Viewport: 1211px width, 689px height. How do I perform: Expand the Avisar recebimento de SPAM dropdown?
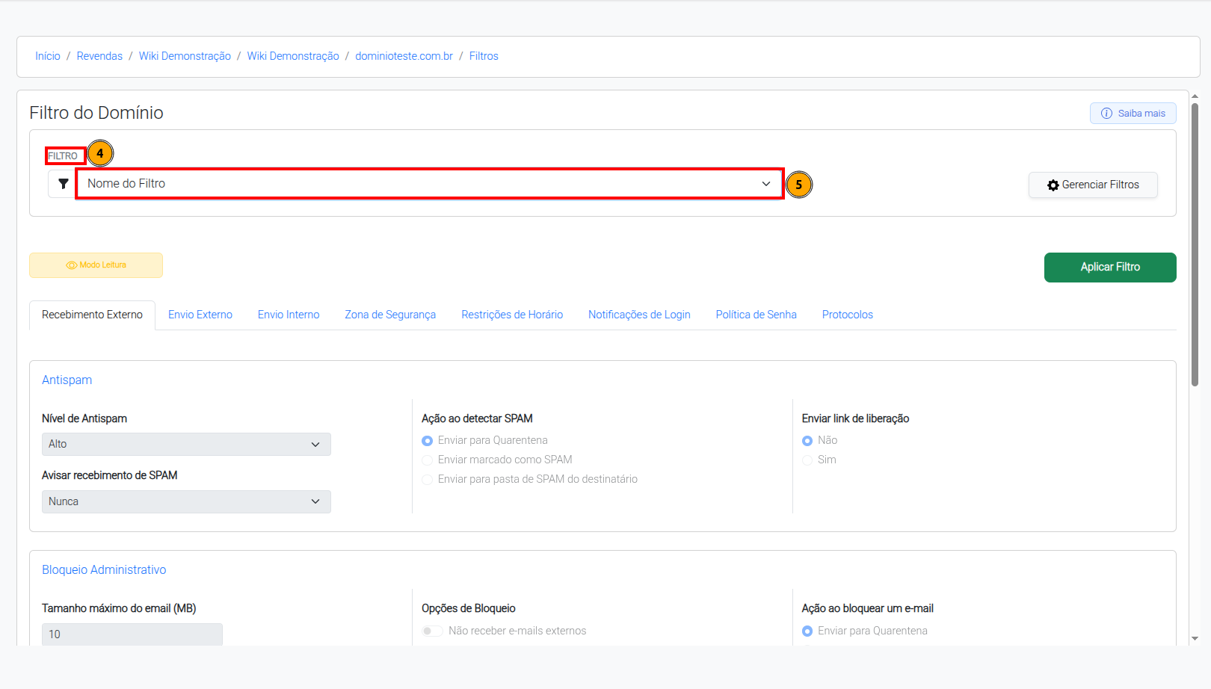[x=186, y=501]
